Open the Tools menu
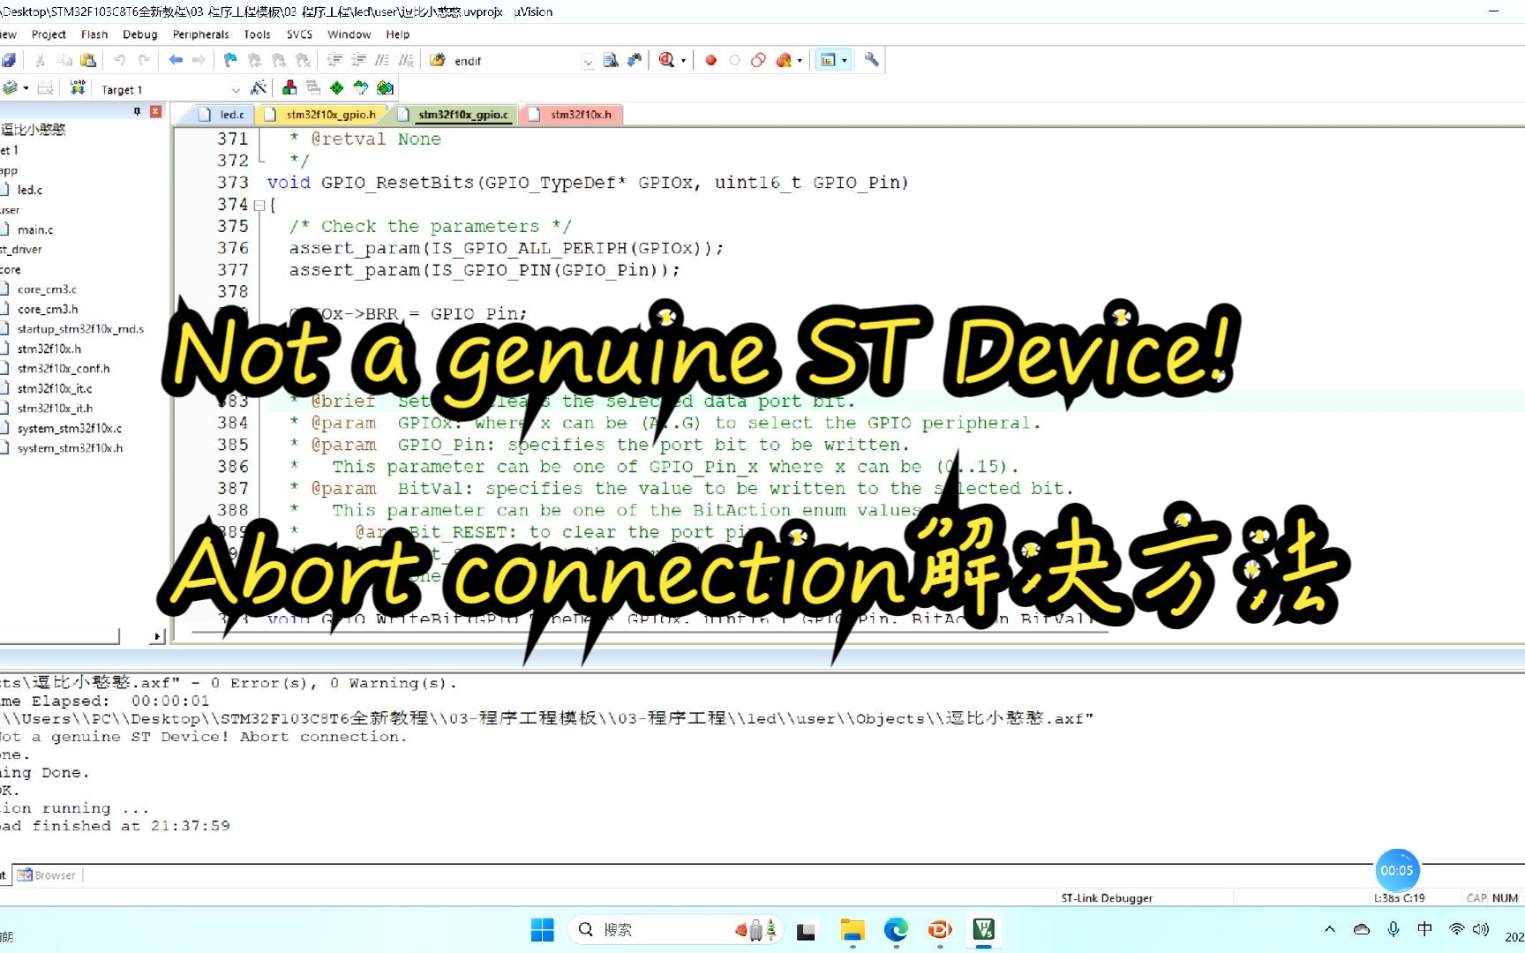Viewport: 1525px width, 953px height. (x=257, y=34)
